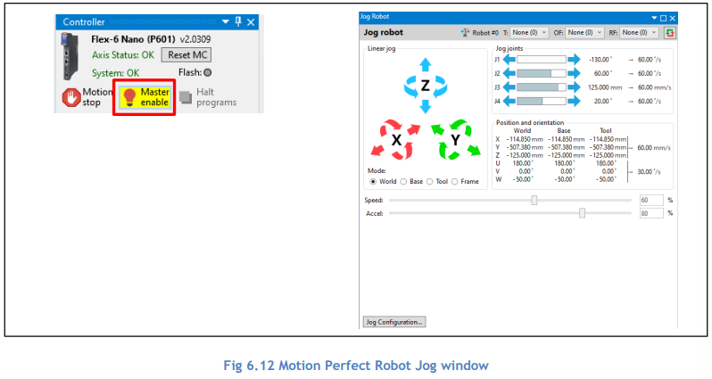The image size is (712, 379).
Task: Pin the Controller panel with the pushpin icon
Action: [x=238, y=21]
